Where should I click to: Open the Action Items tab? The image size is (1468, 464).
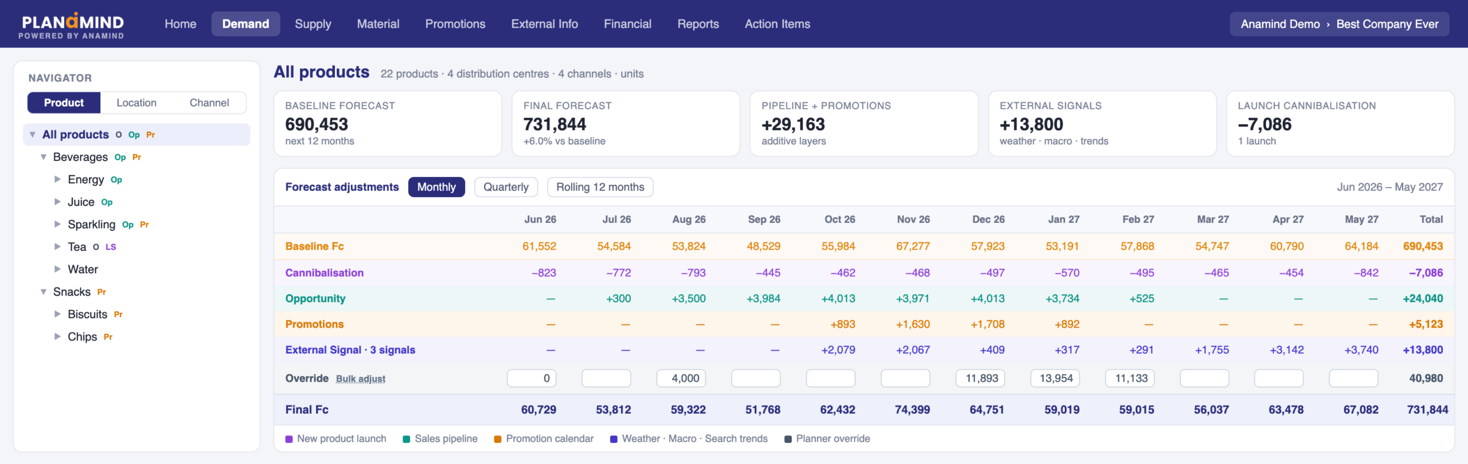pos(777,24)
